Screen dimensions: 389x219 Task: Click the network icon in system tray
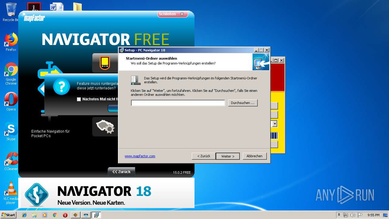click(346, 215)
